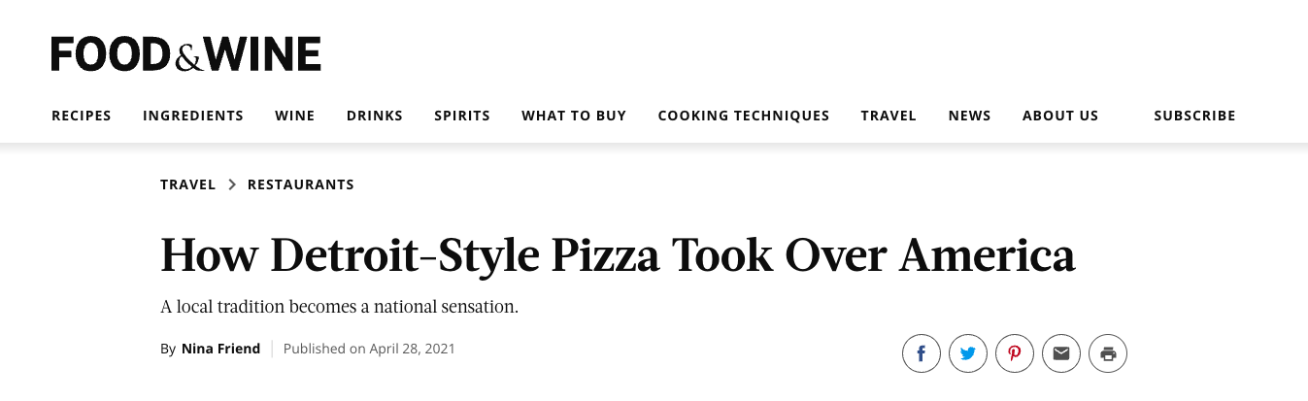This screenshot has width=1308, height=401.
Task: Open the Recipes menu
Action: (x=82, y=116)
